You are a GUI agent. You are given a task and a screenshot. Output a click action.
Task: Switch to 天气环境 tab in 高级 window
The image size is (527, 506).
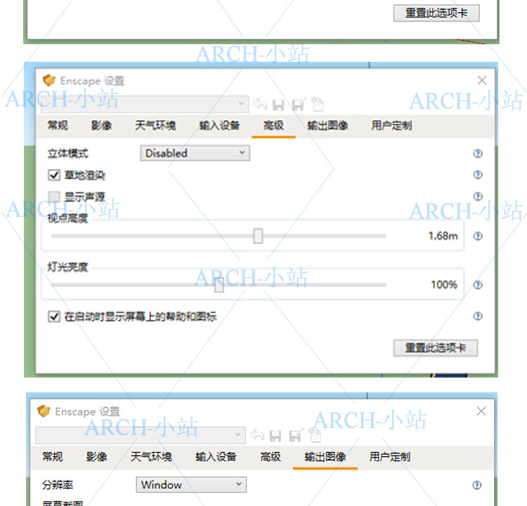coord(155,126)
